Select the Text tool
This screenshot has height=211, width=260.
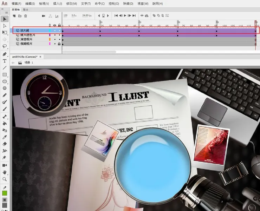pyautogui.click(x=5, y=61)
